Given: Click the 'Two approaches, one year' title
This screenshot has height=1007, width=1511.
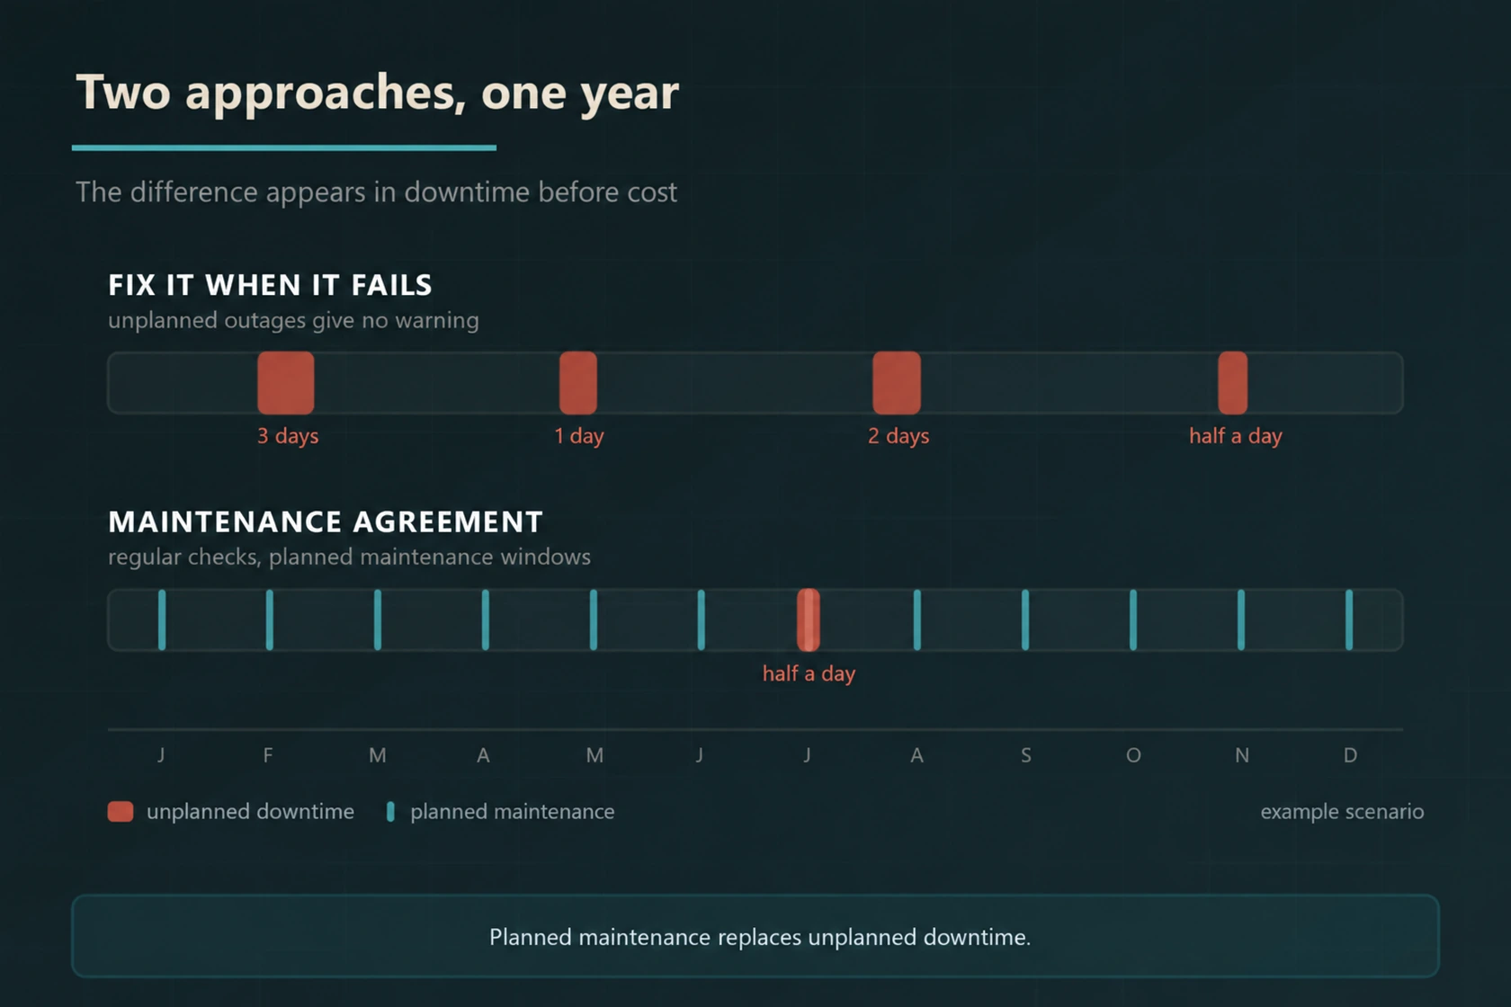Looking at the screenshot, I should pyautogui.click(x=377, y=93).
